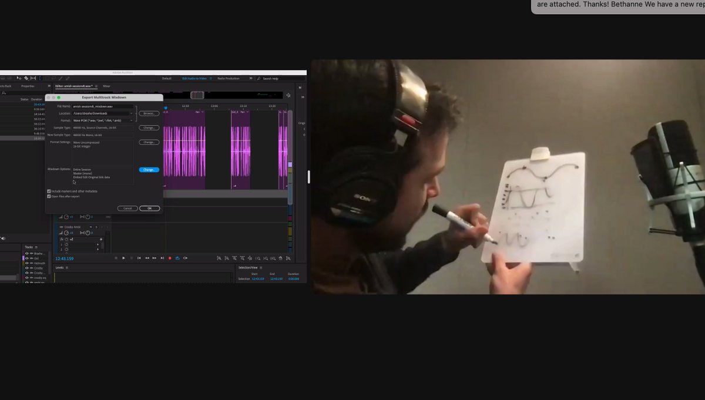Confirm export with OK button

click(x=149, y=208)
